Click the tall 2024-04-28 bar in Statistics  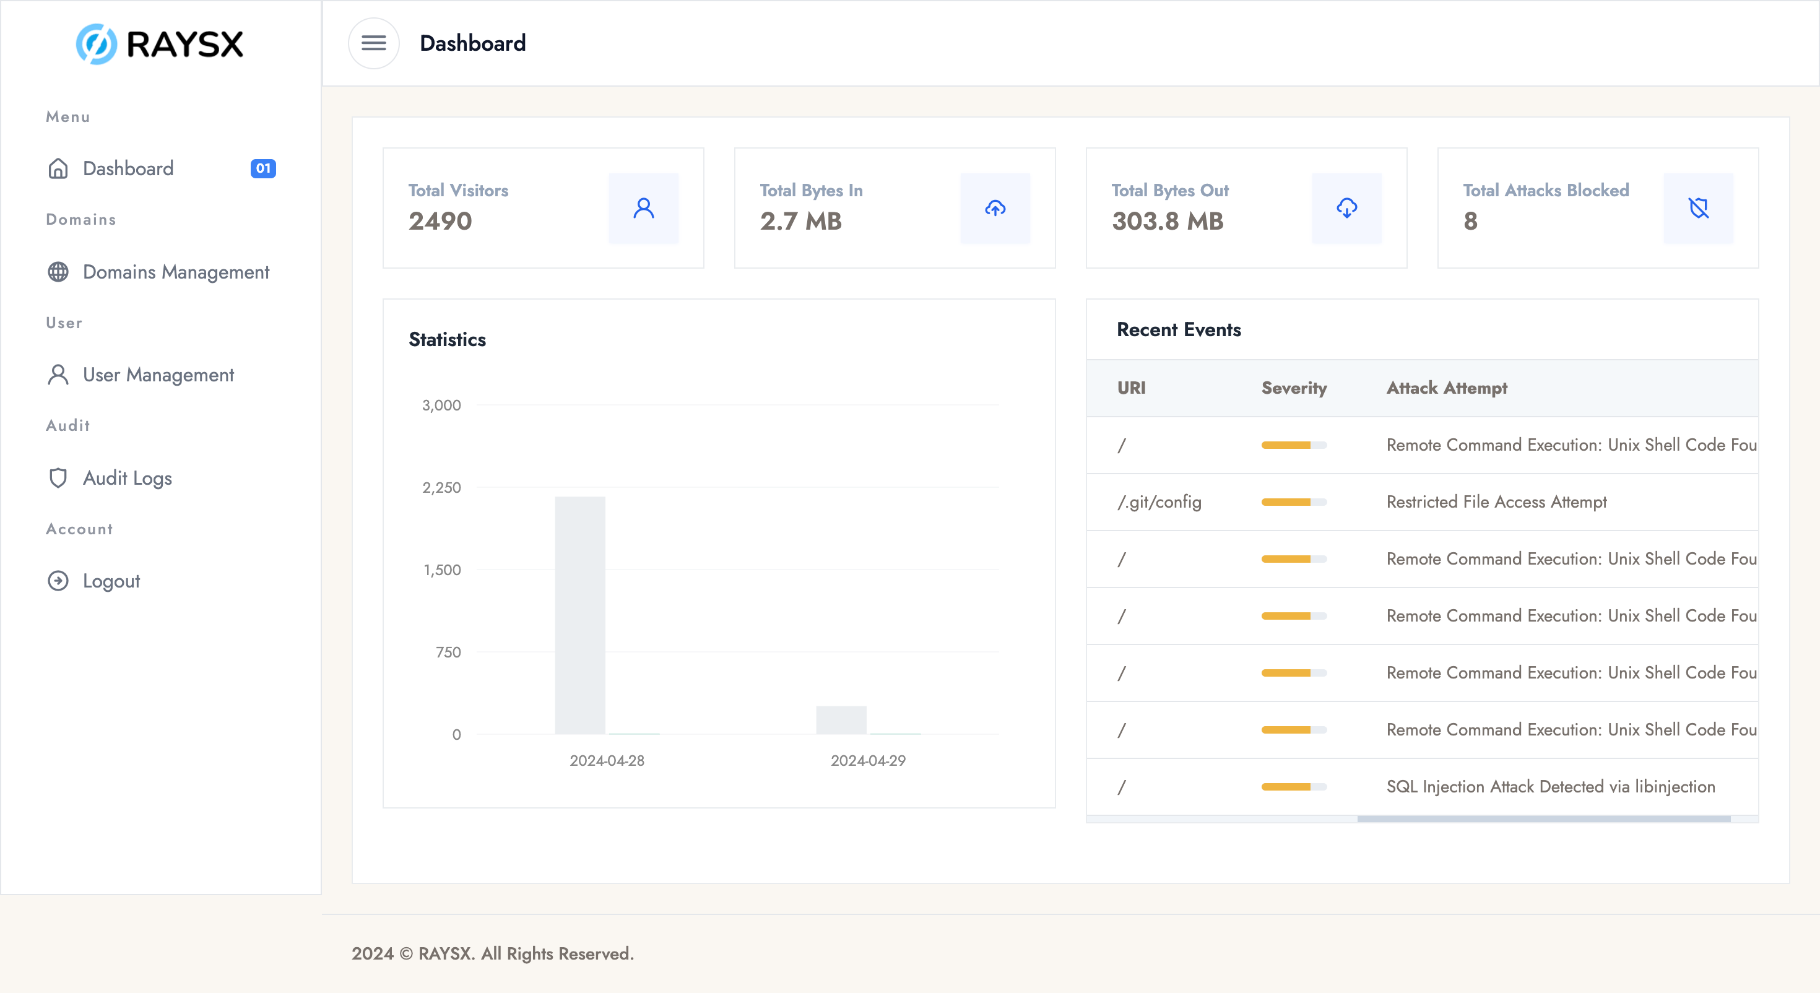(580, 615)
